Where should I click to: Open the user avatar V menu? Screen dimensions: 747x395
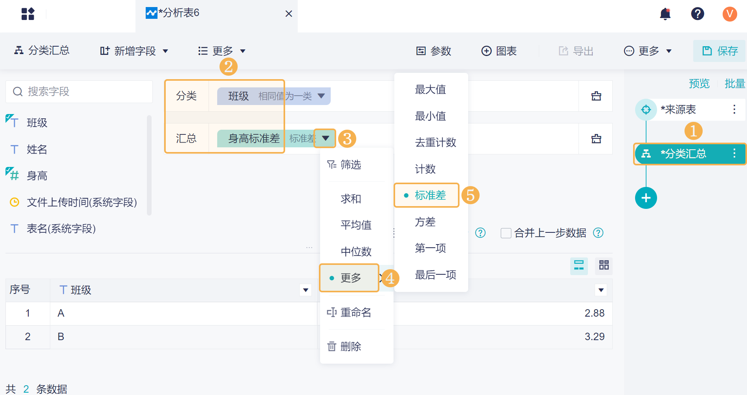[730, 14]
